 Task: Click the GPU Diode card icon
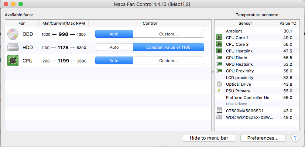coord(219,58)
